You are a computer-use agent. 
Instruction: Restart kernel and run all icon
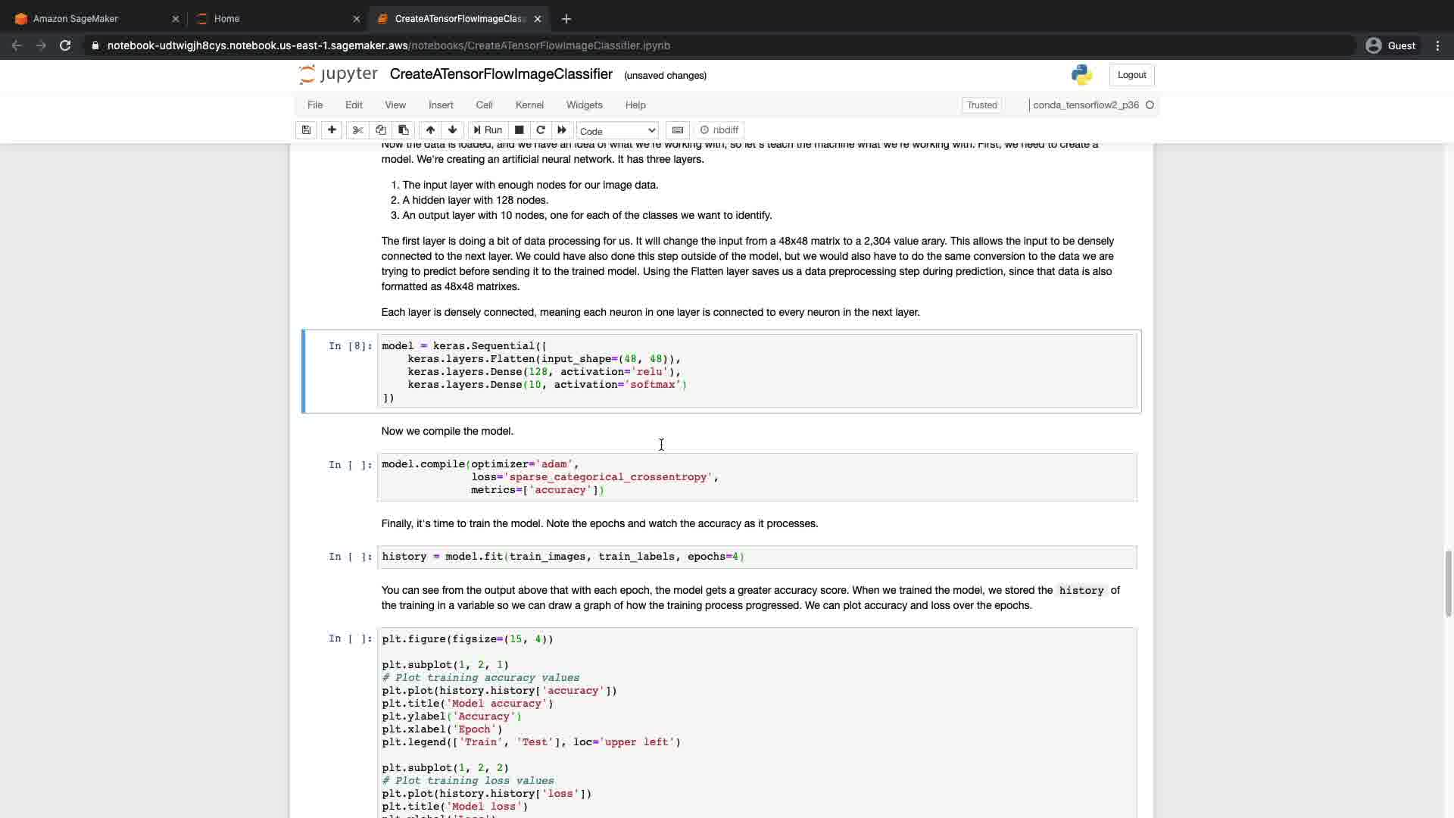click(562, 130)
